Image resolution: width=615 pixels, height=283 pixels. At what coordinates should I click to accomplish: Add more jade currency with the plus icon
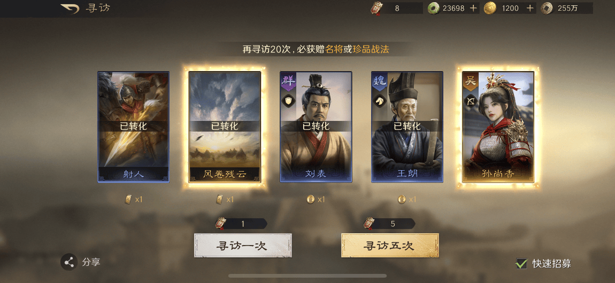click(474, 8)
